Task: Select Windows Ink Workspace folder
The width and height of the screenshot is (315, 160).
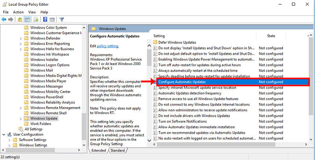Action: (50, 54)
